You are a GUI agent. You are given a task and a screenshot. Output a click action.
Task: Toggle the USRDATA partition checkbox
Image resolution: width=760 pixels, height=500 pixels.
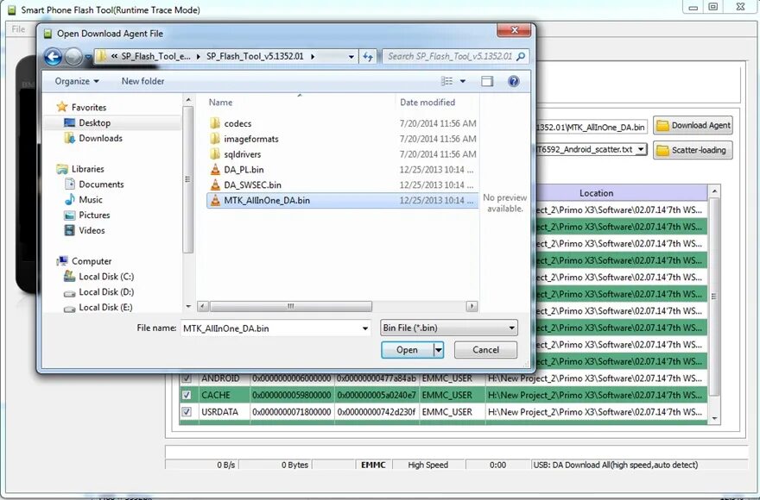187,412
